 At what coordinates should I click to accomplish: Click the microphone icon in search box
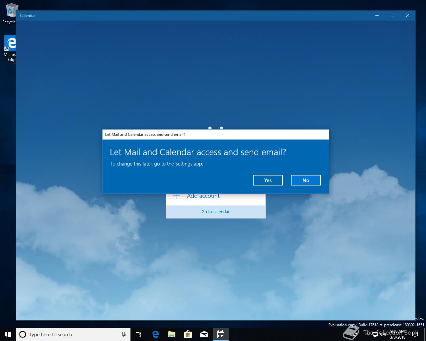[x=123, y=334]
